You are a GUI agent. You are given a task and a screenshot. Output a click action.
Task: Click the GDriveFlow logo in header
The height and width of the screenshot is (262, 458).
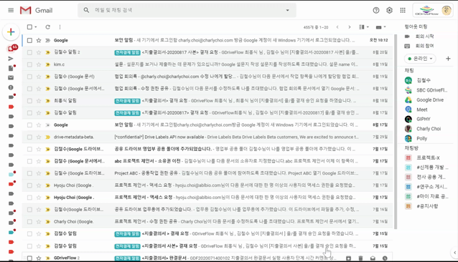pyautogui.click(x=426, y=10)
